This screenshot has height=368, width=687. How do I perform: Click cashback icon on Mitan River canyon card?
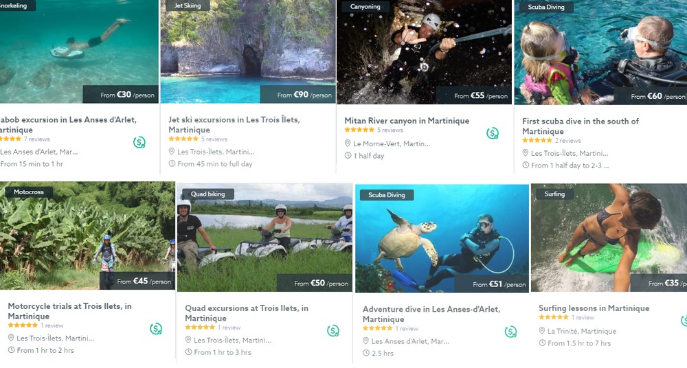[x=493, y=133]
